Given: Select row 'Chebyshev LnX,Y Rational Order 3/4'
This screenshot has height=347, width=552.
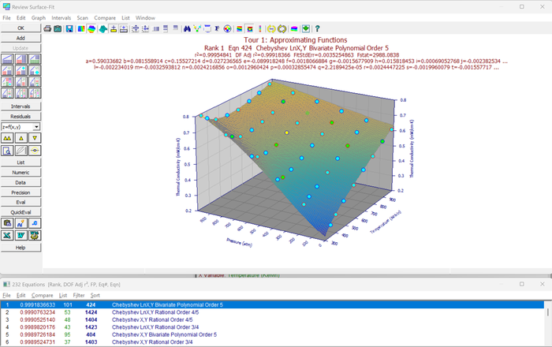Looking at the screenshot, I should click(x=272, y=327).
